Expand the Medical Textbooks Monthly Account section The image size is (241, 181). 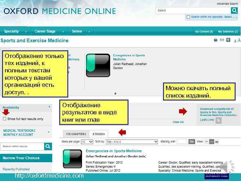tap(26, 132)
